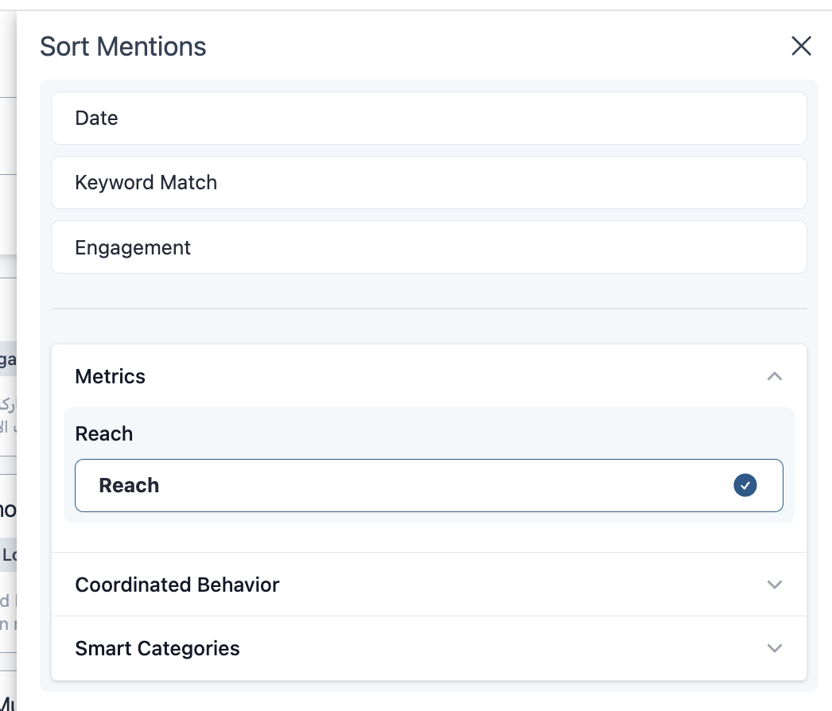This screenshot has height=711, width=832.
Task: Sort mentions by Date
Action: point(97,118)
